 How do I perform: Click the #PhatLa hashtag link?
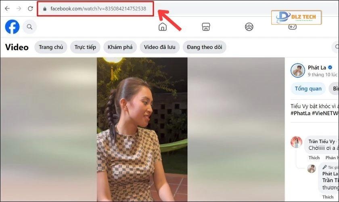coord(300,113)
